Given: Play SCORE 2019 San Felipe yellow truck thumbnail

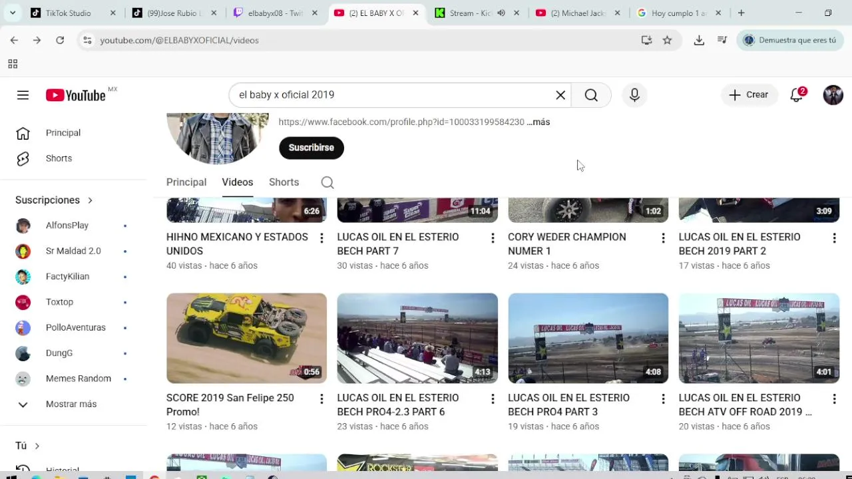Looking at the screenshot, I should (246, 338).
